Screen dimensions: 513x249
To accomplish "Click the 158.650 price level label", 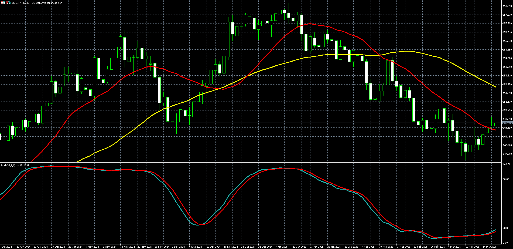I will [x=507, y=6].
